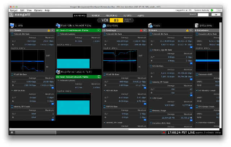This screenshot has height=147, width=231.
Task: Collapse the 42 Host-Client Network Paths panel
Action: click(x=99, y=30)
